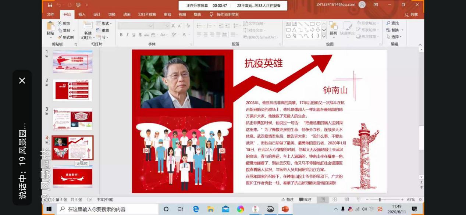
Task: Start slideshow from status bar icon
Action: [x=358, y=200]
